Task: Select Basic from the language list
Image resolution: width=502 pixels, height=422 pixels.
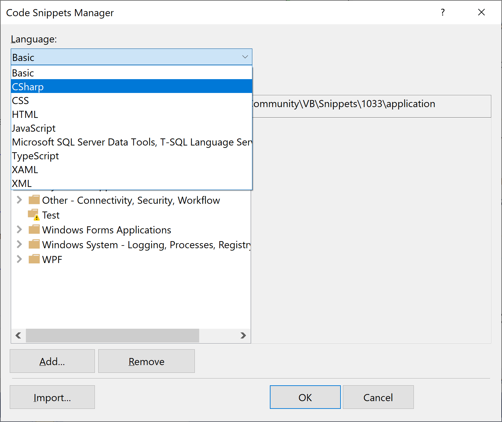Action: coord(132,73)
